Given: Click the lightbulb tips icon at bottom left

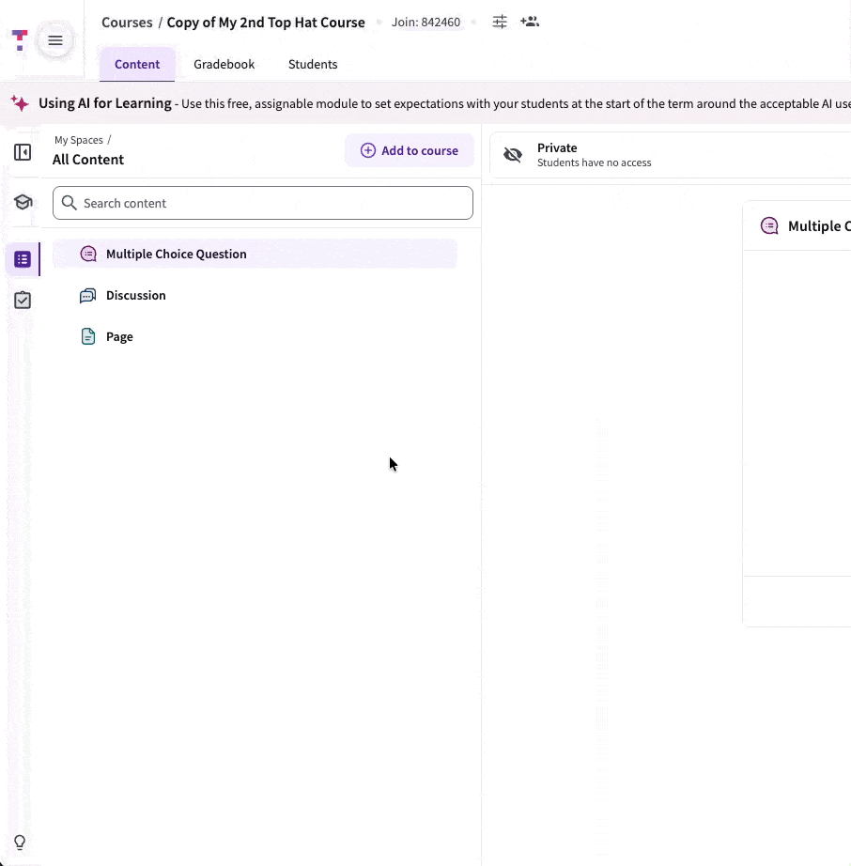Looking at the screenshot, I should (x=20, y=842).
